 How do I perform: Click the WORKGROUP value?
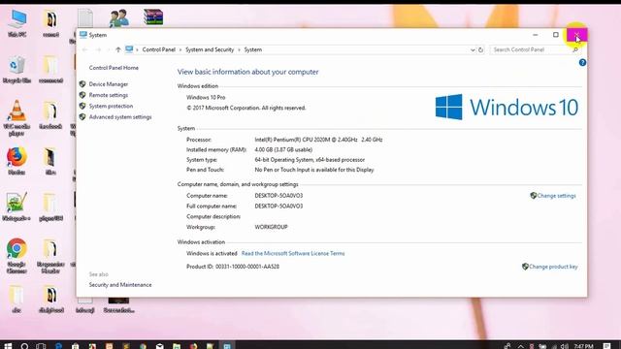click(272, 227)
